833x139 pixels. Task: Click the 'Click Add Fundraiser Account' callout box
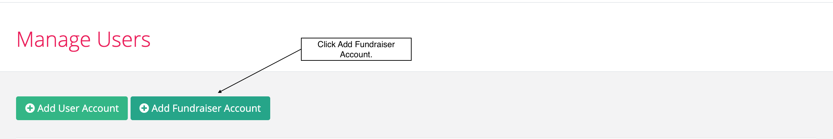[x=356, y=49]
